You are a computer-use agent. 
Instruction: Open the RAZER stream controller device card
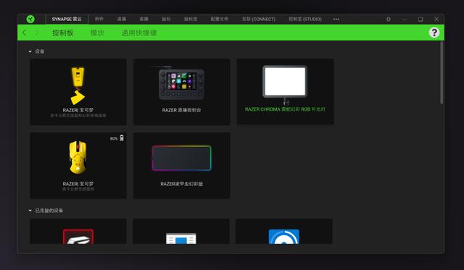pos(181,92)
